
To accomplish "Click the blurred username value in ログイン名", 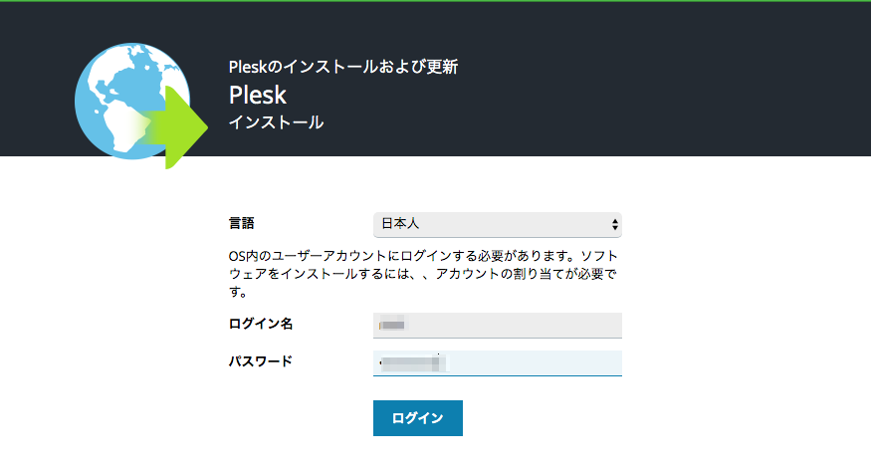I will click(x=393, y=325).
